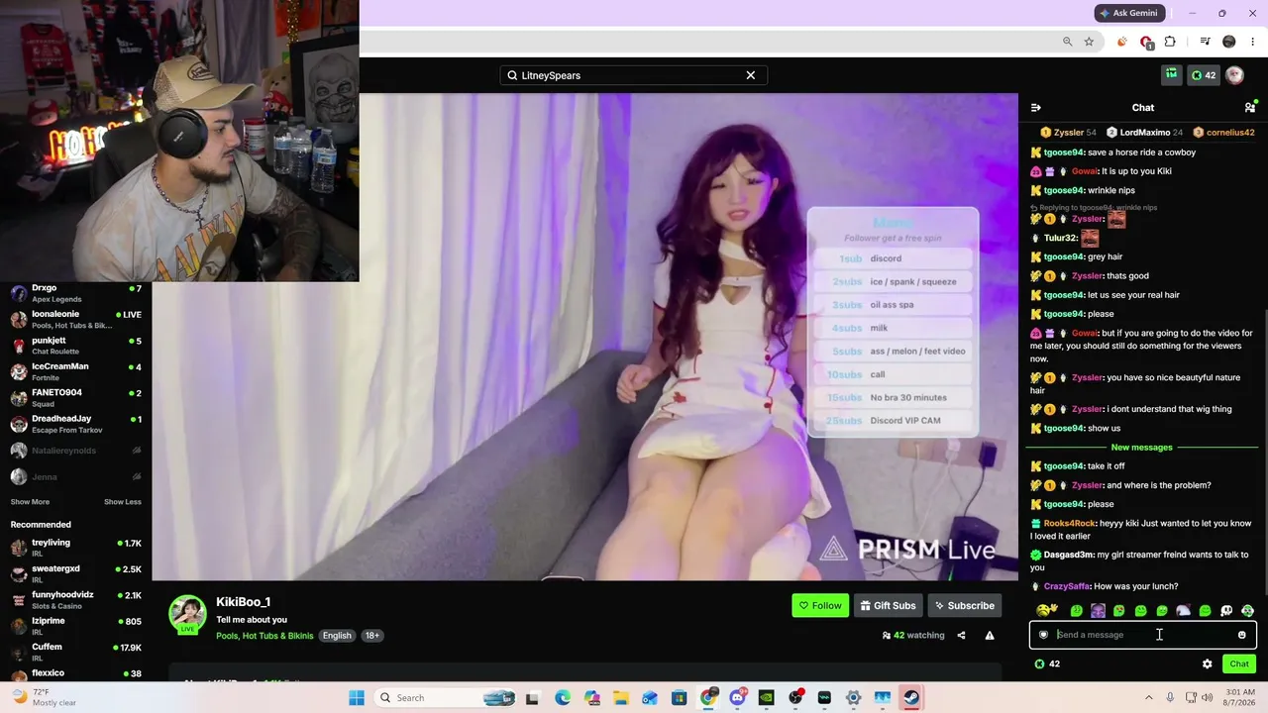
Task: Click username Dasgasd3m in chat
Action: [x=1070, y=555]
